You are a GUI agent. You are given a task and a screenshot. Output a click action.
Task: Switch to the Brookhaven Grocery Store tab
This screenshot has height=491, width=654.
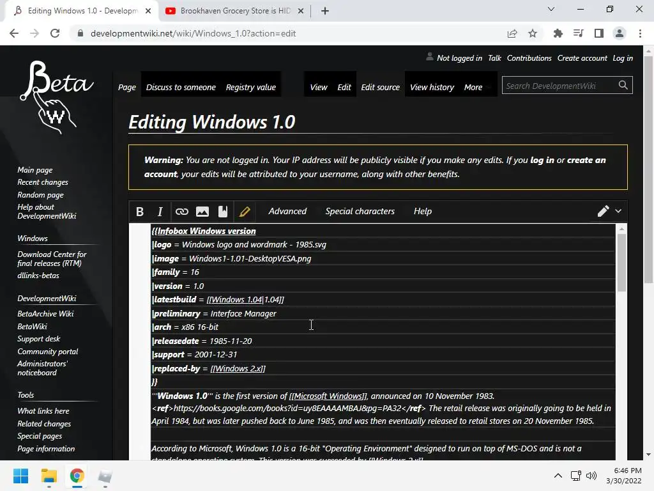[x=235, y=11]
